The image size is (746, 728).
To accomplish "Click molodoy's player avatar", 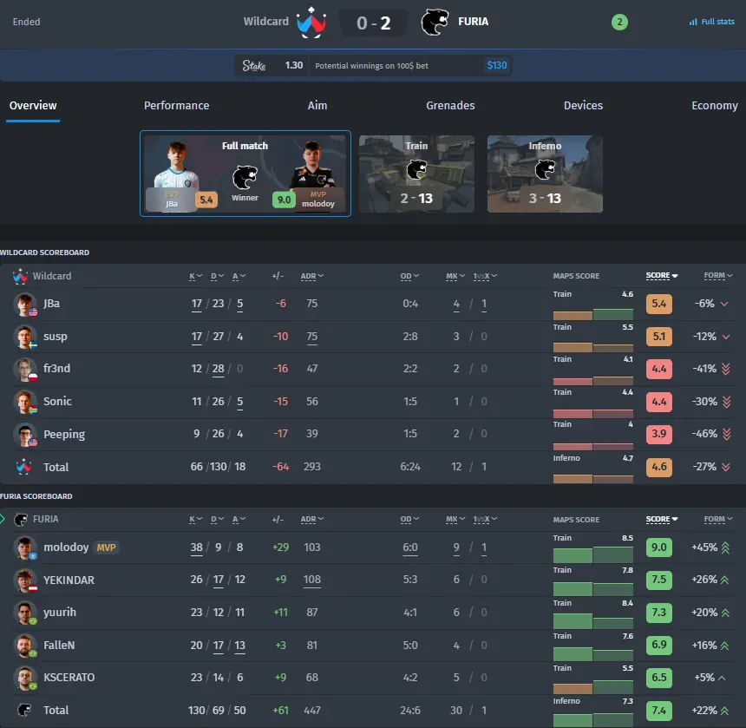I will 25,548.
